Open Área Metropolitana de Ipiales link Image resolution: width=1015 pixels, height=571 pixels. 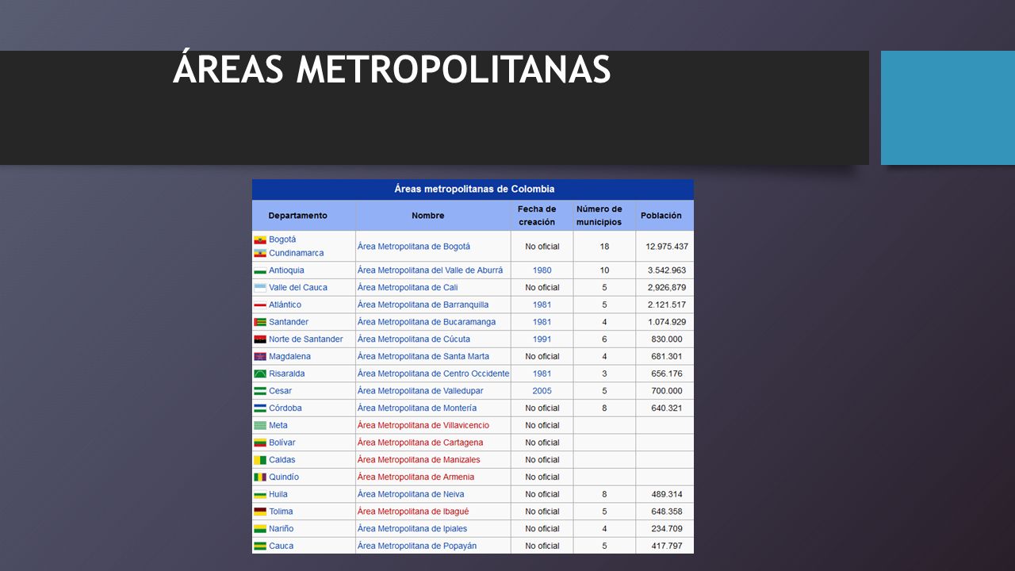click(x=412, y=529)
